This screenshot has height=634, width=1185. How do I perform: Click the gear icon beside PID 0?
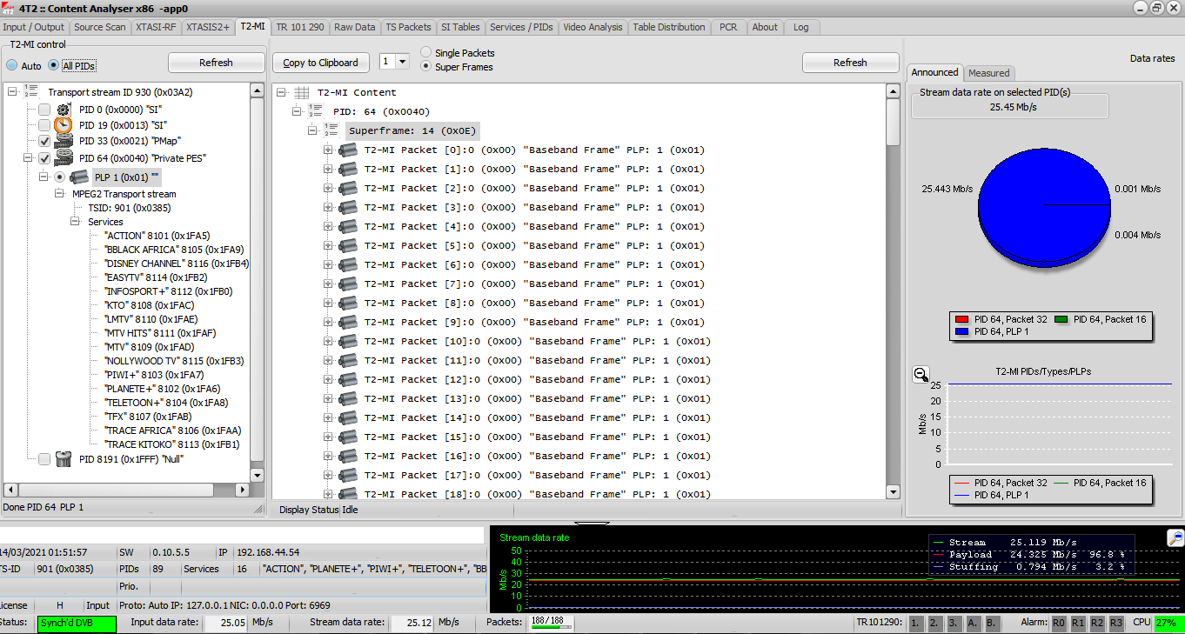(64, 110)
